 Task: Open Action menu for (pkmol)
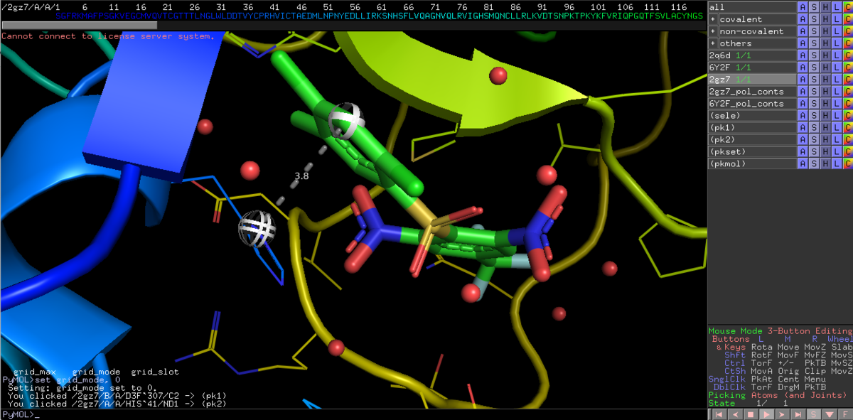click(803, 164)
